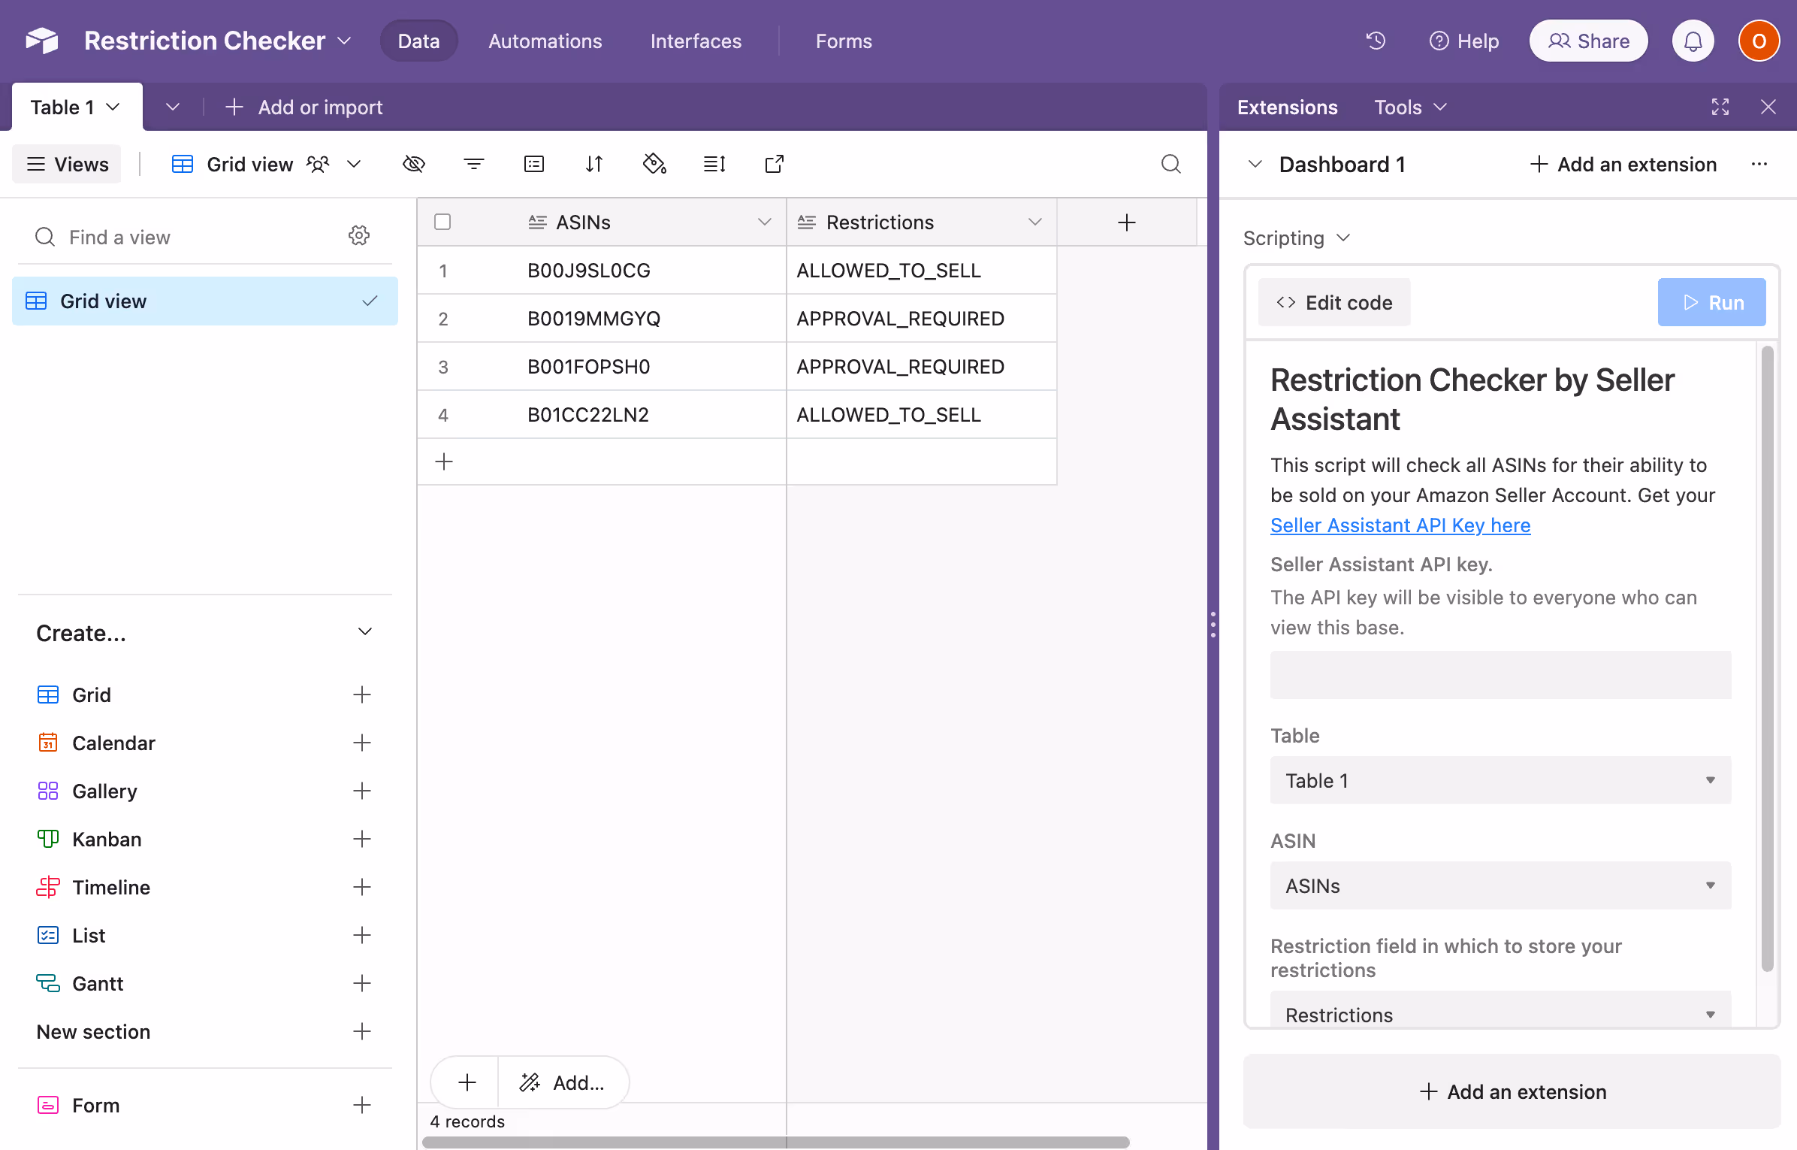Image resolution: width=1797 pixels, height=1150 pixels.
Task: Create a new Calendar view plus
Action: pos(362,743)
